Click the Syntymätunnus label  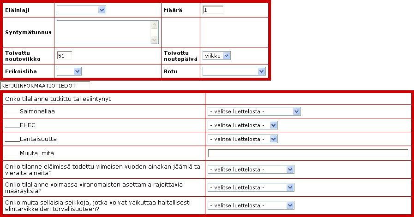click(28, 32)
